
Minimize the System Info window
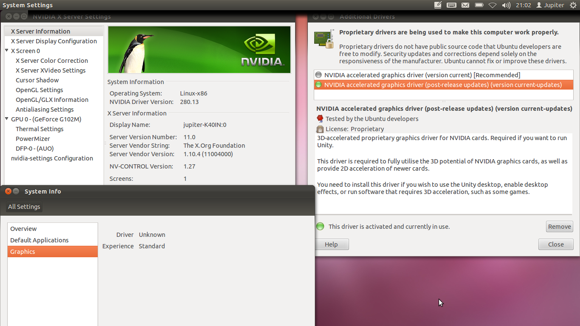pyautogui.click(x=16, y=191)
